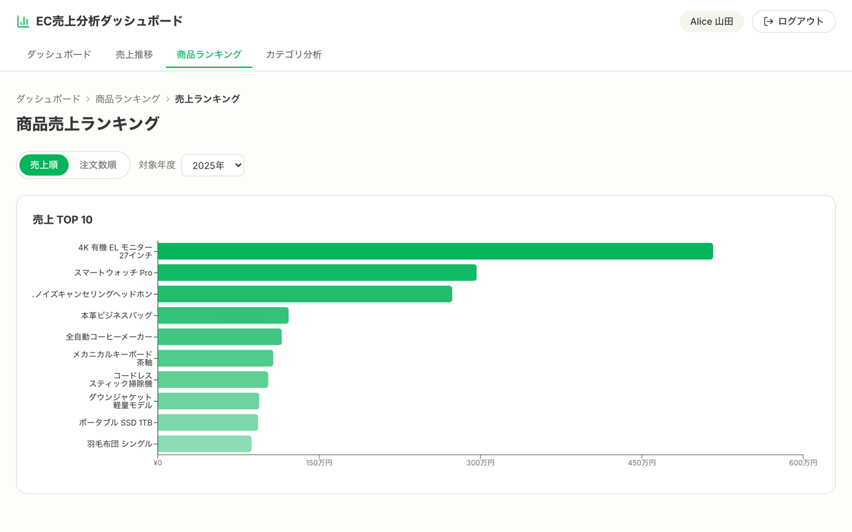Open the Alice 山田 user badge
The image size is (852, 532).
coord(711,21)
